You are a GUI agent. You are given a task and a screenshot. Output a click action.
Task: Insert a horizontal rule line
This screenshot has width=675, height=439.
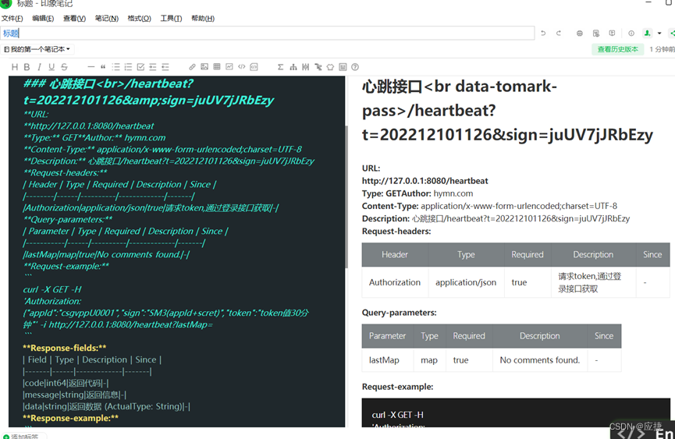click(x=91, y=67)
